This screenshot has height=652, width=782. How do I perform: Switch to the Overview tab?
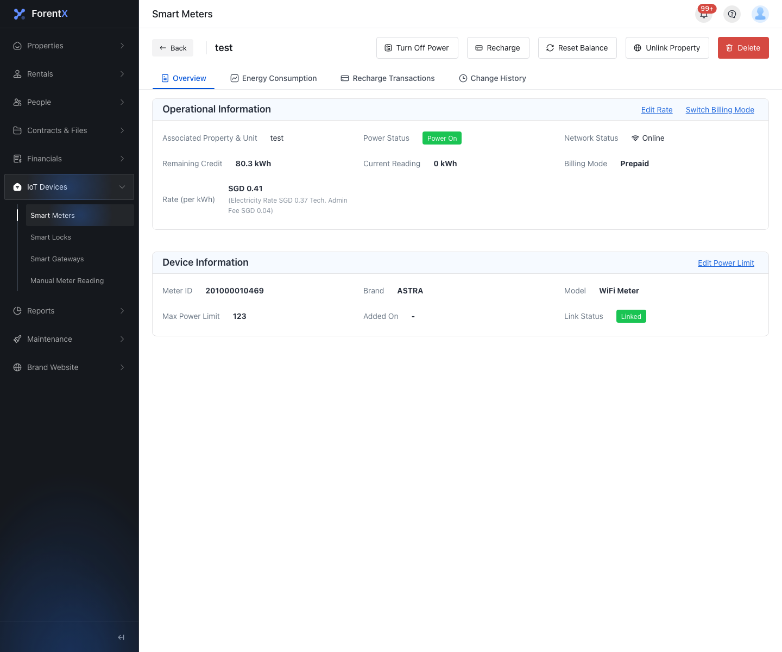click(184, 78)
